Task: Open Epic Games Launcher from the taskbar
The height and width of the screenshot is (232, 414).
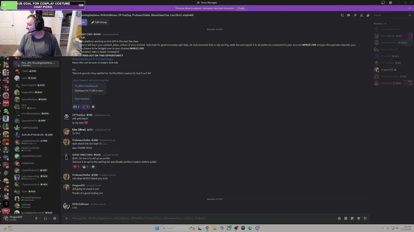Action: [243, 228]
